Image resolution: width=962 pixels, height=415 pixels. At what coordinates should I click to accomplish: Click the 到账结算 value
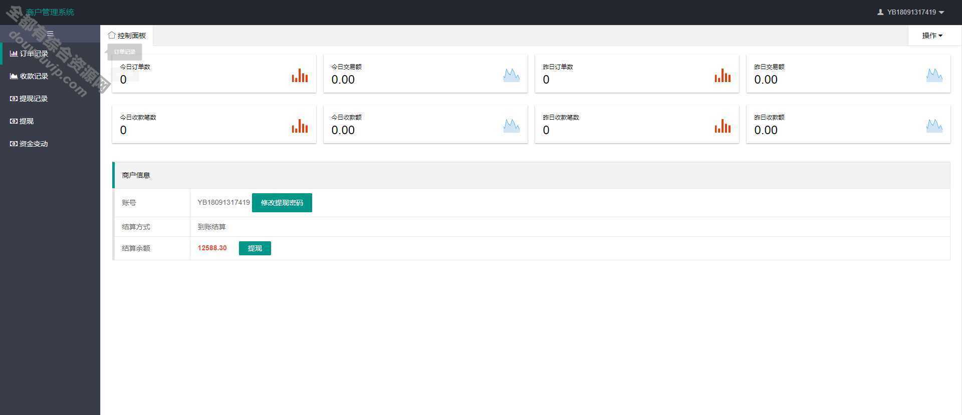coord(211,227)
